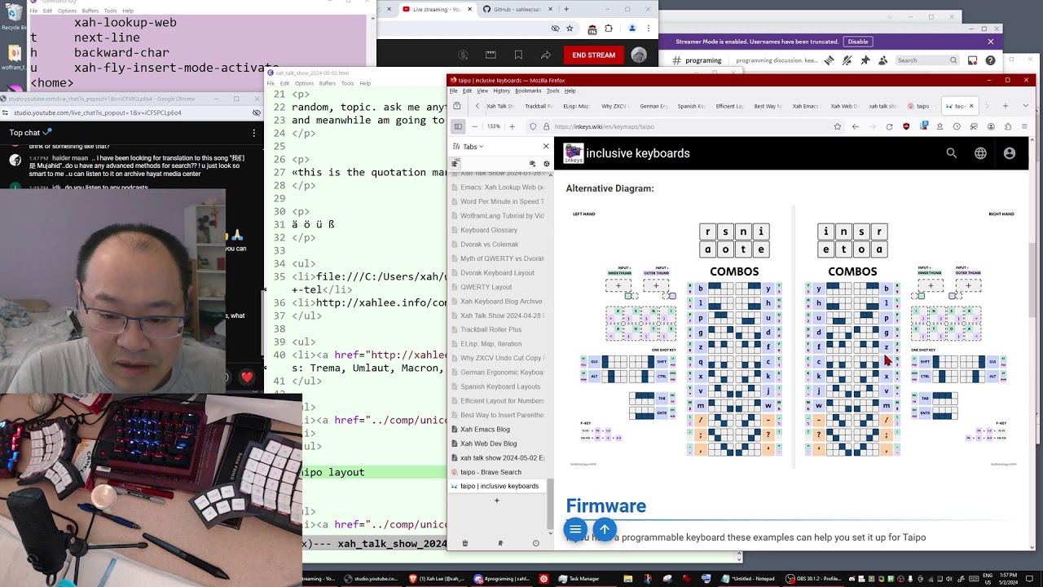
Task: Open Discord help question mark icon
Action: pos(990,60)
